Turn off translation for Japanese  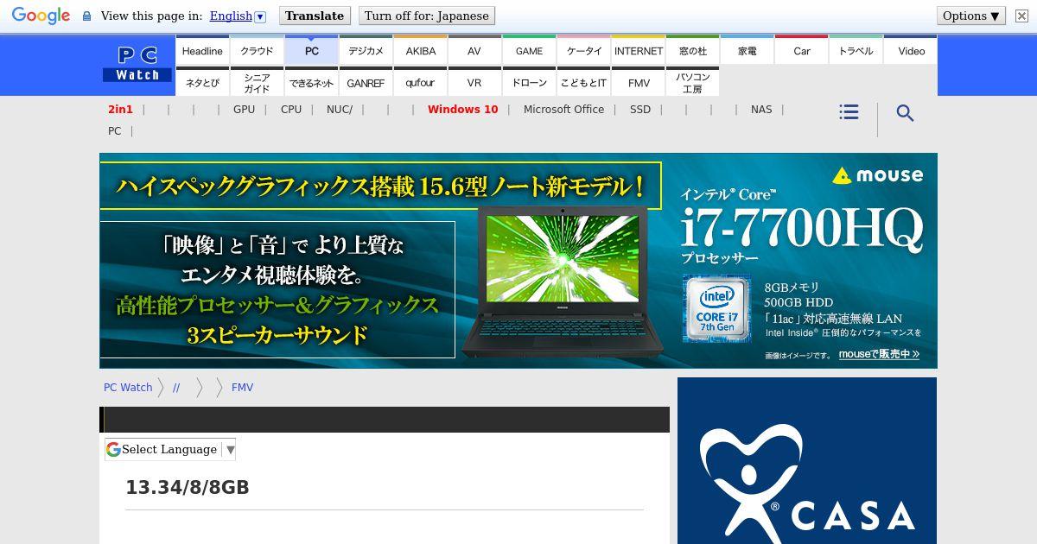[x=427, y=16]
